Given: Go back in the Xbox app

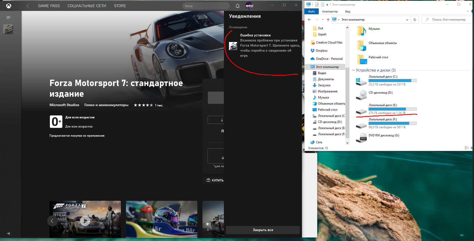Looking at the screenshot, I should point(28,6).
